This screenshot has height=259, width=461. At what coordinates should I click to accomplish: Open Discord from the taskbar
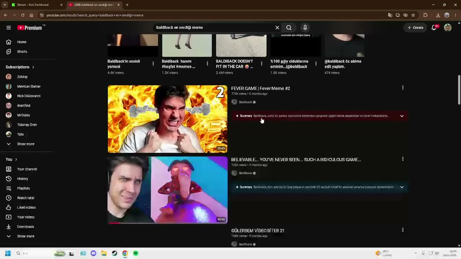[x=93, y=253]
